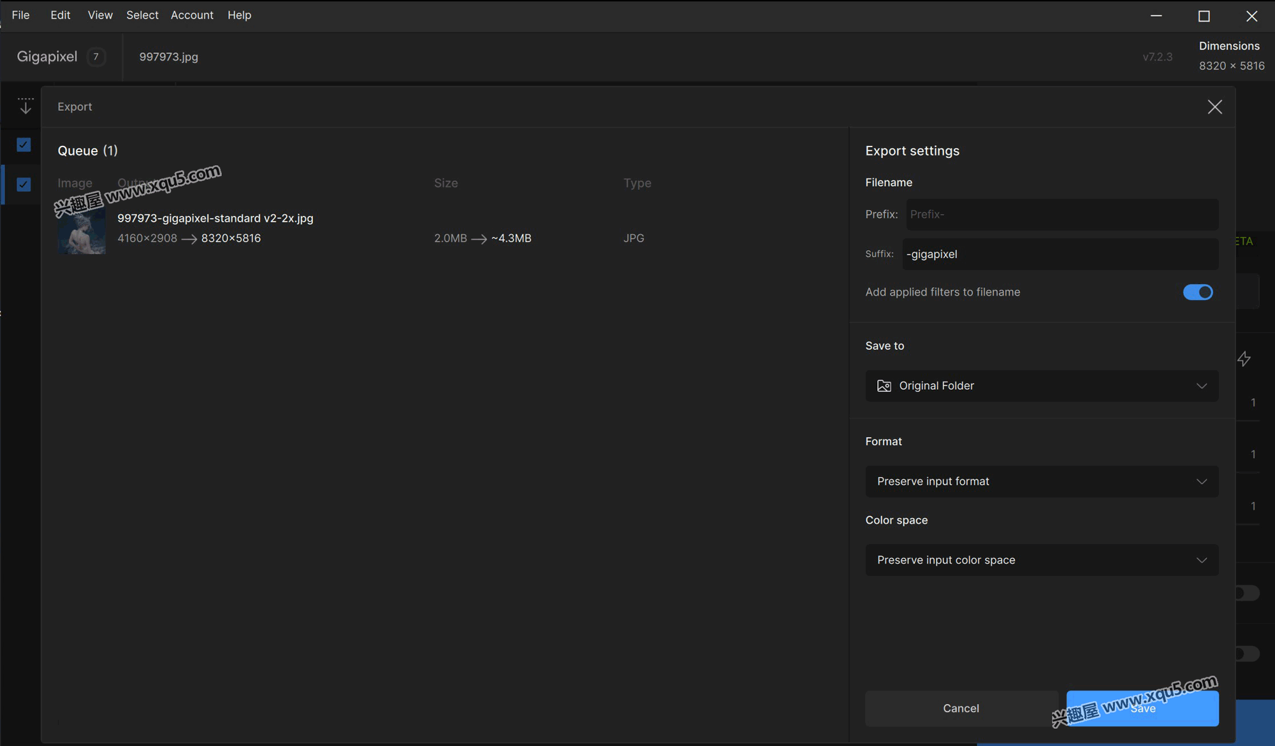This screenshot has width=1275, height=746.
Task: Disable Add applied filters to filename
Action: click(1198, 292)
